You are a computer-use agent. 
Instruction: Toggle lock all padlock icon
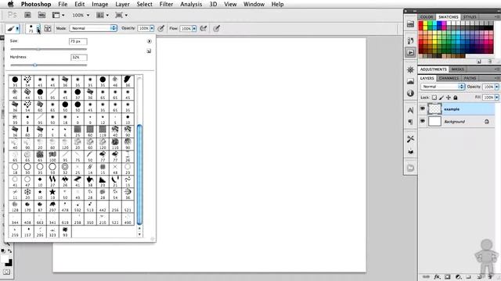tap(456, 98)
